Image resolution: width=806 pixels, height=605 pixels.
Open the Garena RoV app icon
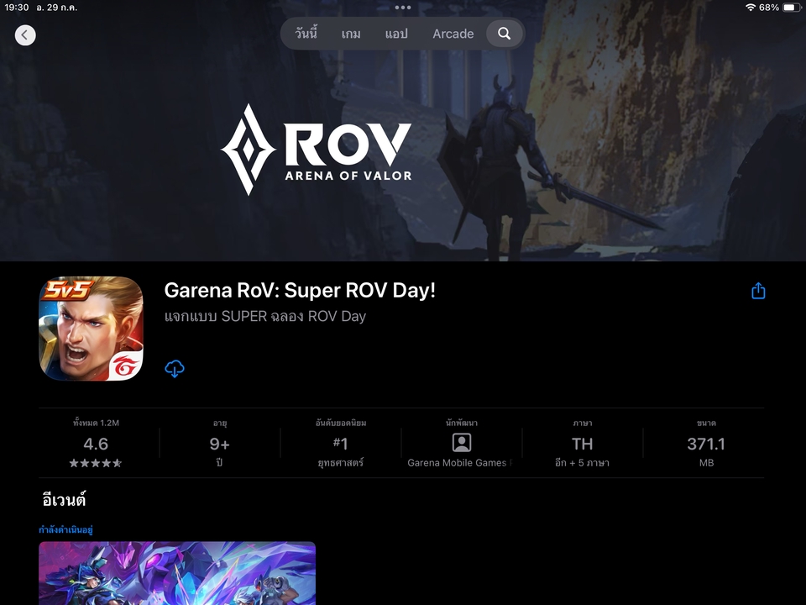point(91,329)
